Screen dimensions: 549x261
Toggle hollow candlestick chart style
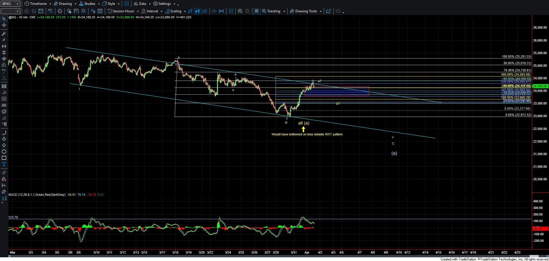click(204, 11)
